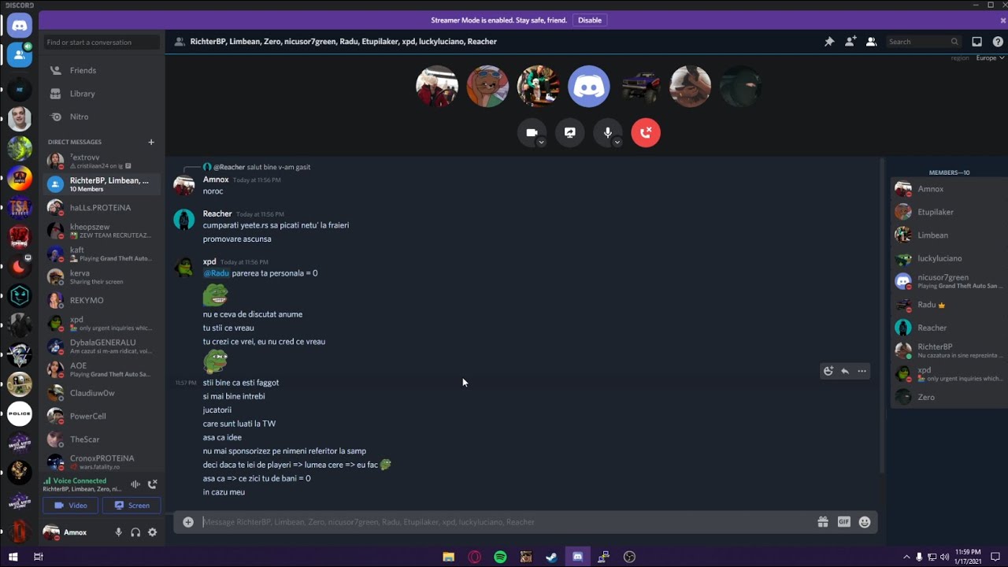Viewport: 1008px width, 567px height.
Task: Attach file with plus button
Action: click(x=188, y=522)
